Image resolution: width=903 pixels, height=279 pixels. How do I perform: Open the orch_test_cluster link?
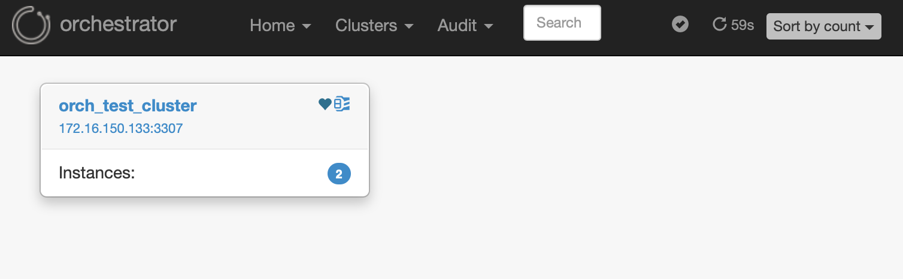[128, 106]
